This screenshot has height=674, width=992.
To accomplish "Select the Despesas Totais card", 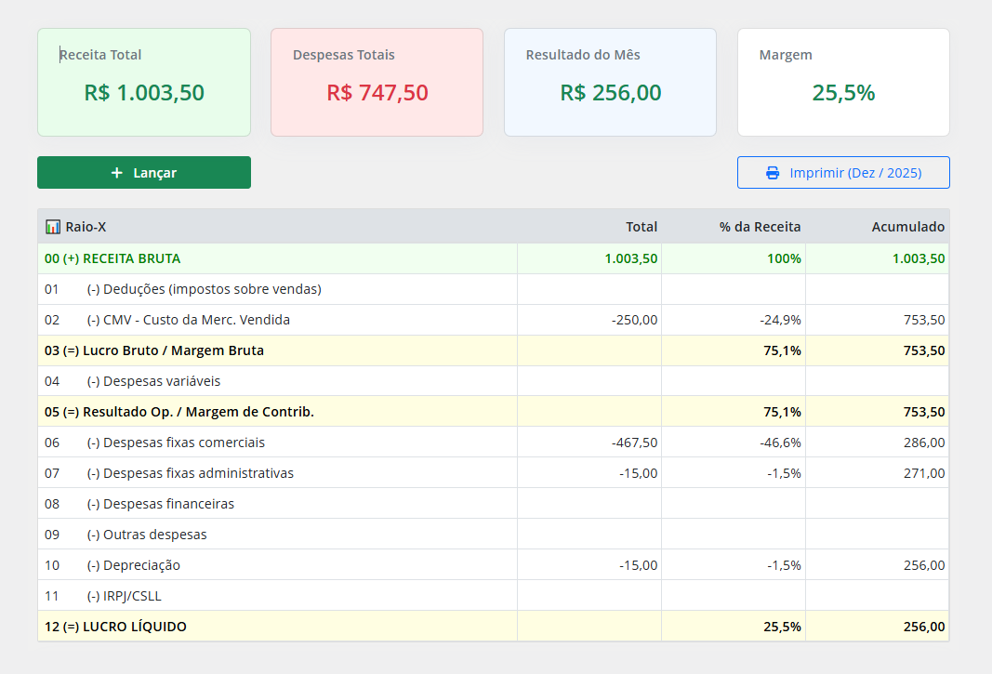I will click(377, 83).
